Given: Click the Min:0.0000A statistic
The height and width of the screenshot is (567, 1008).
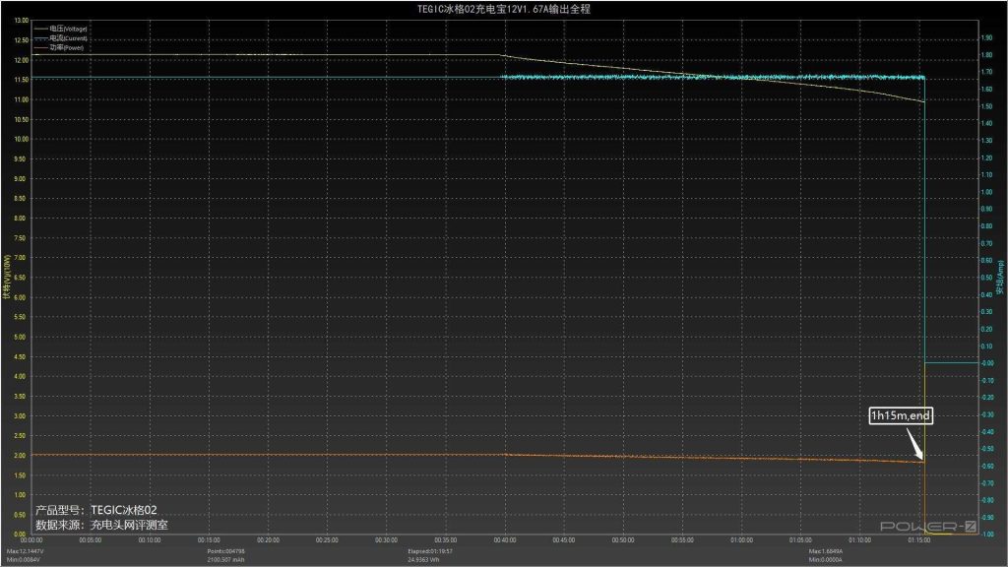Looking at the screenshot, I should (x=826, y=560).
